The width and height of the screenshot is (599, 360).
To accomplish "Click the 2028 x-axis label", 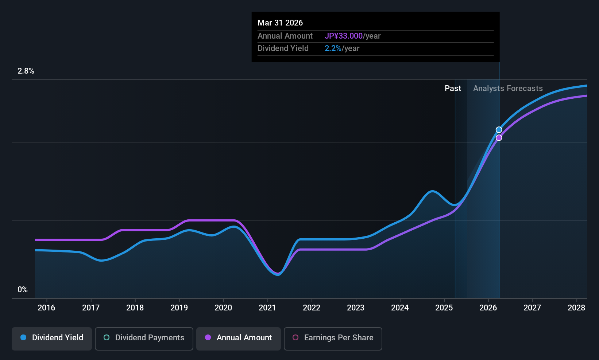I will [x=576, y=308].
